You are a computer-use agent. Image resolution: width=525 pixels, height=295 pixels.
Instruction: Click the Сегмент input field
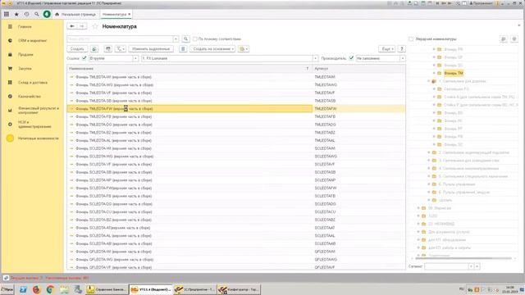[x=446, y=266]
